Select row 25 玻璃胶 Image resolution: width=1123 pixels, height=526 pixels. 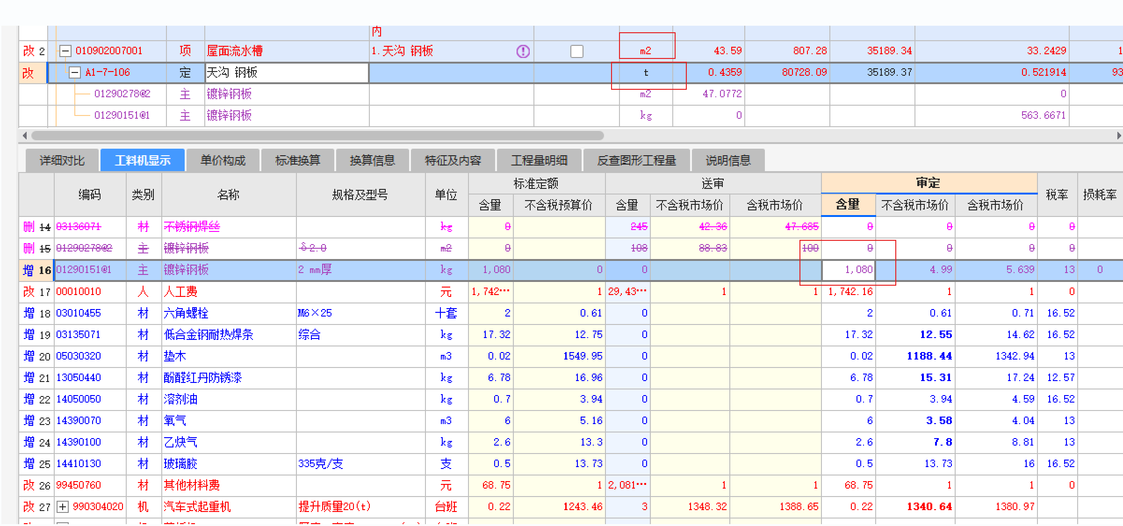(180, 464)
